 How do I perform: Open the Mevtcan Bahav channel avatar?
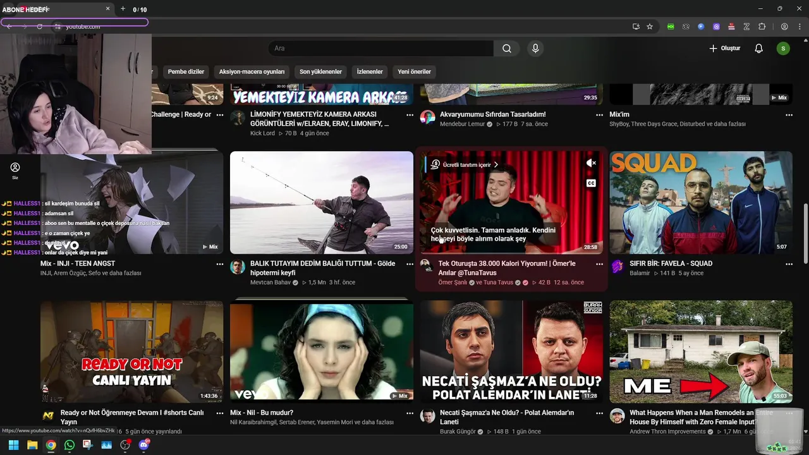coord(238,267)
